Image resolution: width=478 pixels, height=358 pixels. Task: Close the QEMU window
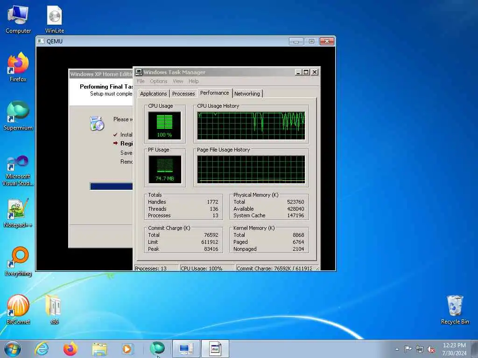[x=327, y=41]
